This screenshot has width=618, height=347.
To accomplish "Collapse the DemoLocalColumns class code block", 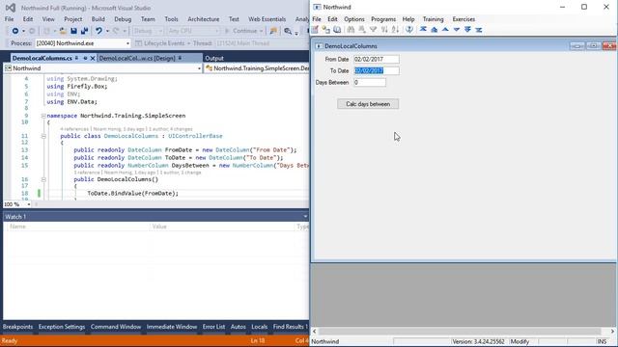I will [x=43, y=136].
